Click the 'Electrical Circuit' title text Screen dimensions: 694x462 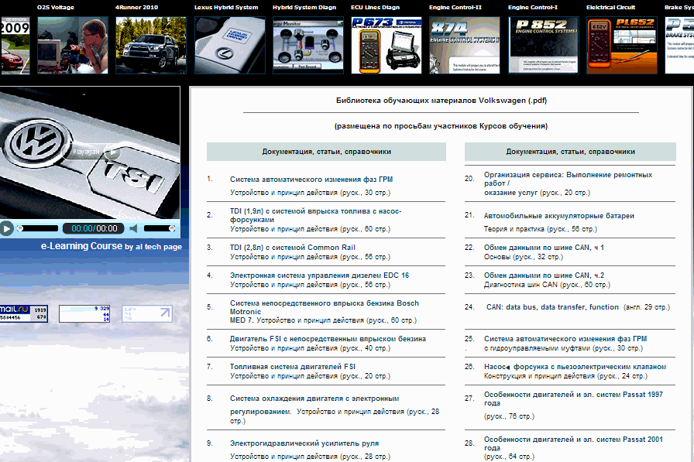click(610, 7)
